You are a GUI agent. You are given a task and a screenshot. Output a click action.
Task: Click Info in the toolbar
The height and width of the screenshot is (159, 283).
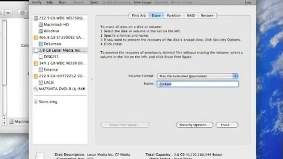tap(50, 2)
